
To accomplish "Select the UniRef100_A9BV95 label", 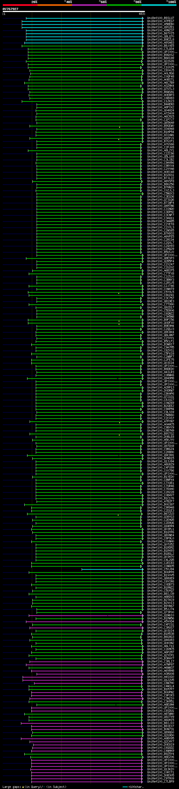I will [160, 738].
